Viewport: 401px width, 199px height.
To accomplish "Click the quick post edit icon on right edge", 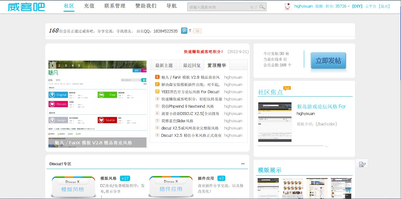I will [x=362, y=164].
